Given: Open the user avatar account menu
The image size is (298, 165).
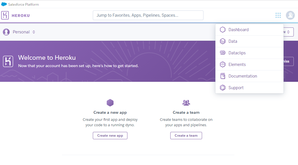Looking at the screenshot, I should [x=290, y=15].
